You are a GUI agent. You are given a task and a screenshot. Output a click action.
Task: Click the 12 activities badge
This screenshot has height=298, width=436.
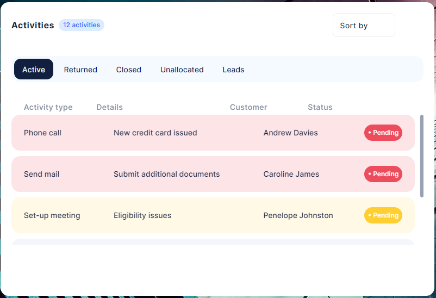point(82,25)
